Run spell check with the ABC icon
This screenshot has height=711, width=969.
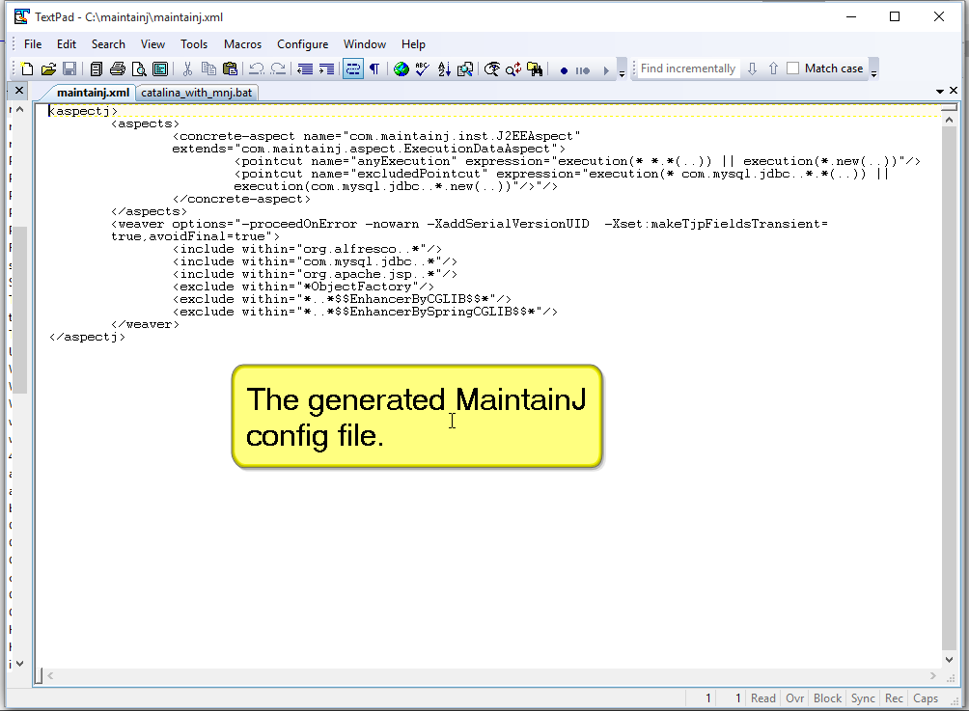click(x=422, y=69)
